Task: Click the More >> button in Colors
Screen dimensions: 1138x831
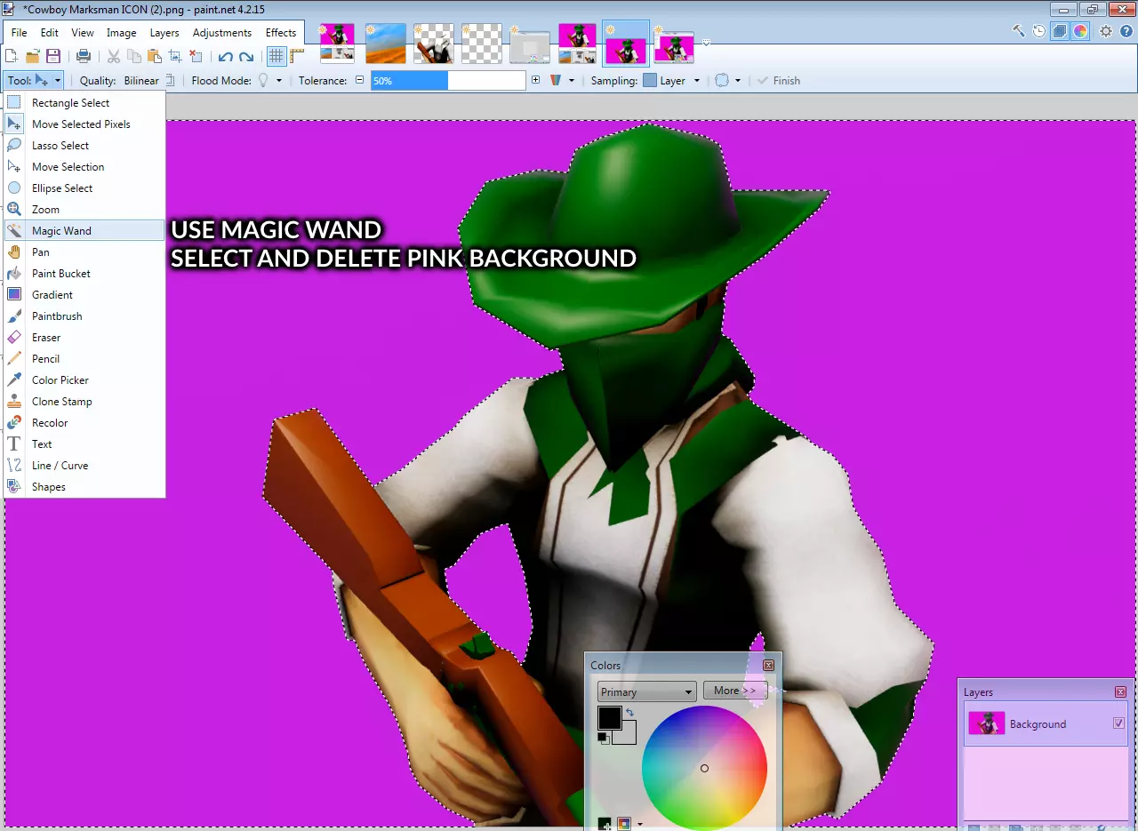Action: tap(735, 691)
